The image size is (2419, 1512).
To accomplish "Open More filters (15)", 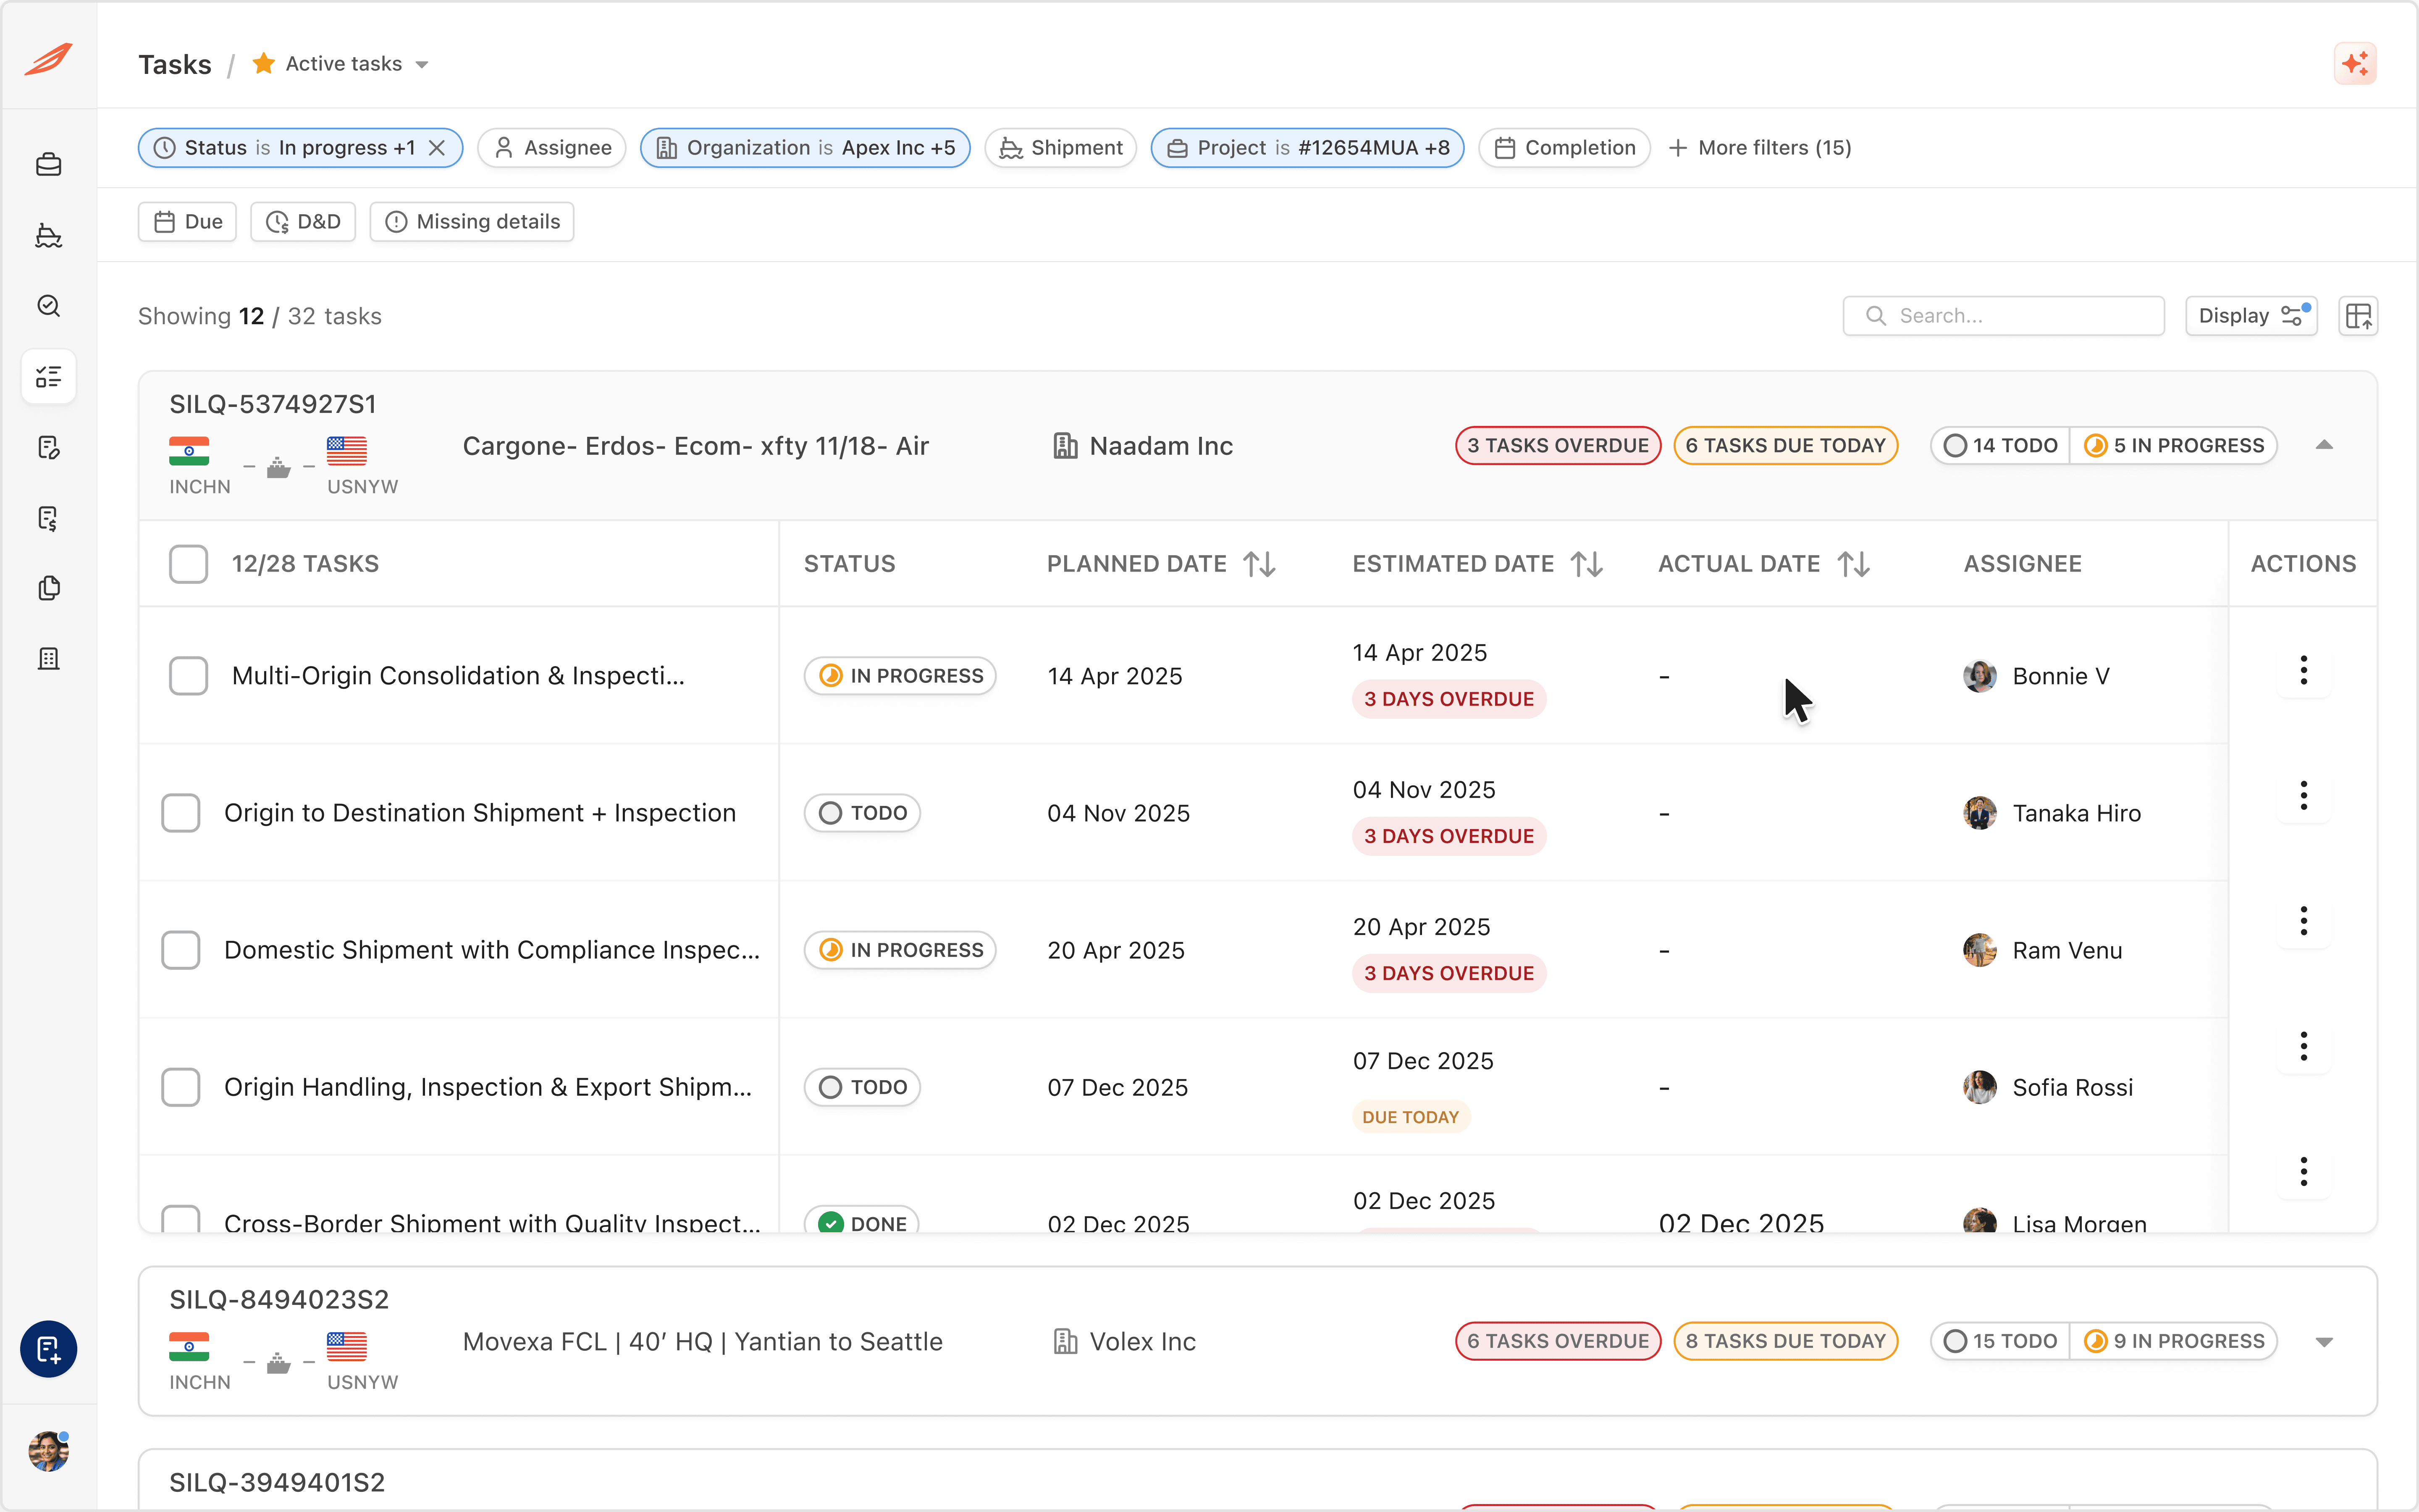I will tap(1759, 148).
